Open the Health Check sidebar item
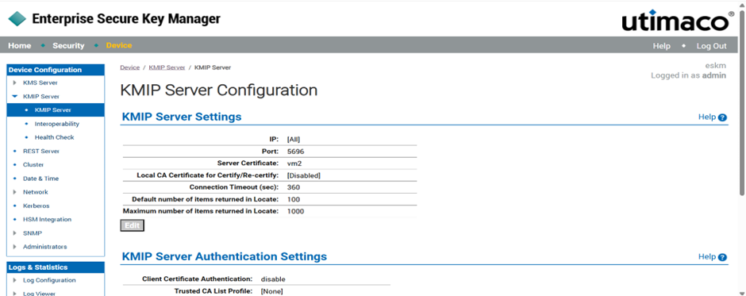746x296 pixels. [54, 137]
